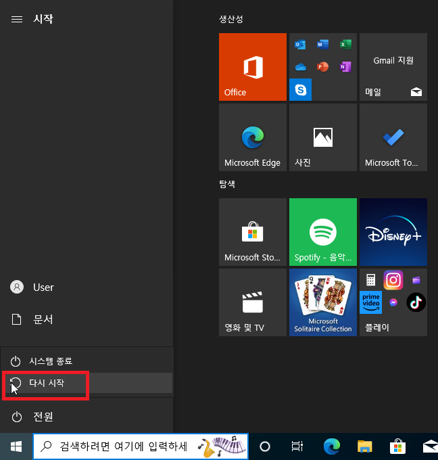Open Cortana from the taskbar
Screen dimensions: 438x460
coord(265,446)
